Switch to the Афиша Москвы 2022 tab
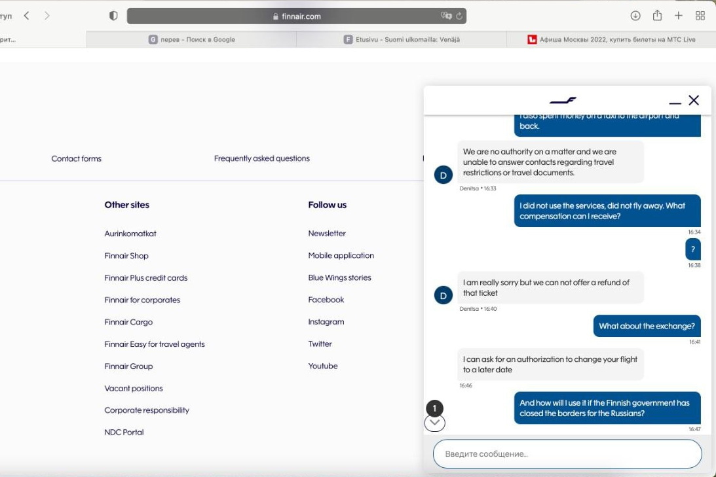The image size is (716, 477). click(611, 40)
